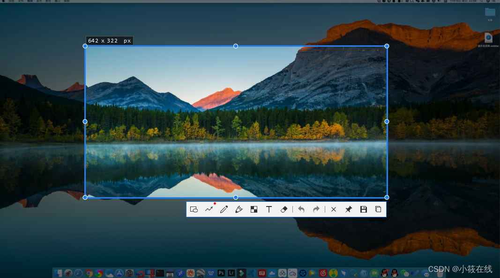Choose the arrow line tool
Image resolution: width=500 pixels, height=278 pixels.
point(209,209)
